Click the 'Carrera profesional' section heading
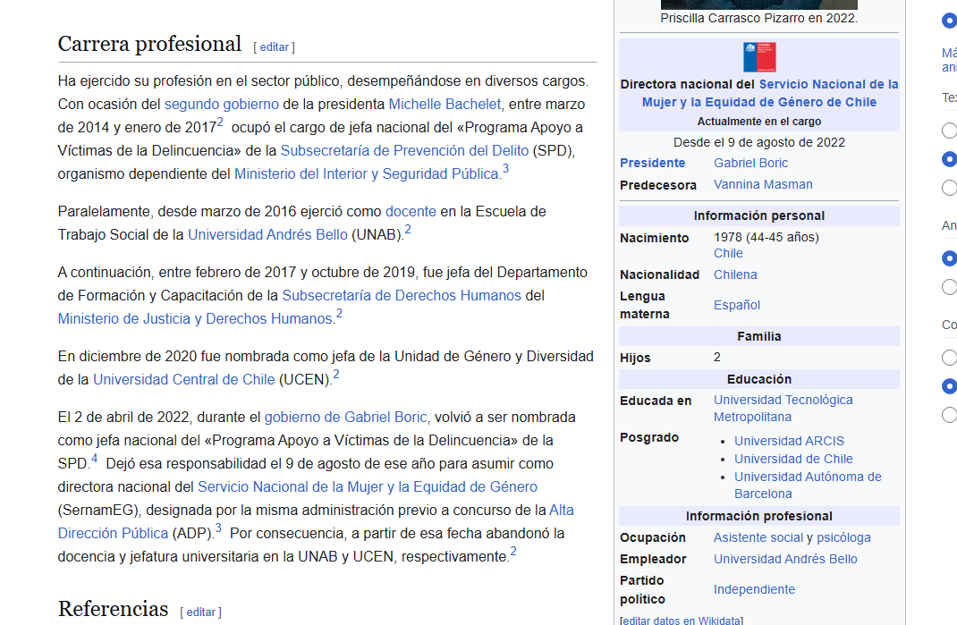This screenshot has height=625, width=957. tap(149, 44)
